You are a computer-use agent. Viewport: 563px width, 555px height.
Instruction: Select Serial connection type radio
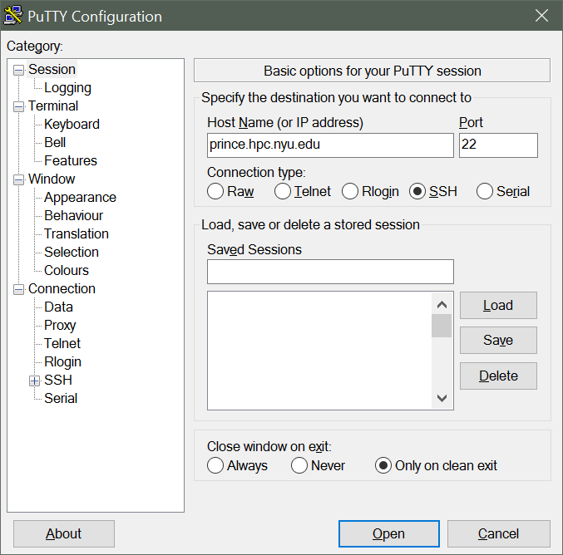tap(485, 192)
